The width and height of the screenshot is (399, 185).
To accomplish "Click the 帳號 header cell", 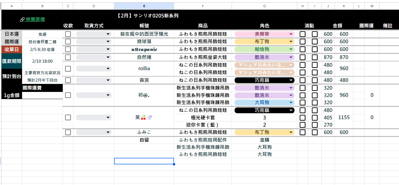I will [x=144, y=25].
